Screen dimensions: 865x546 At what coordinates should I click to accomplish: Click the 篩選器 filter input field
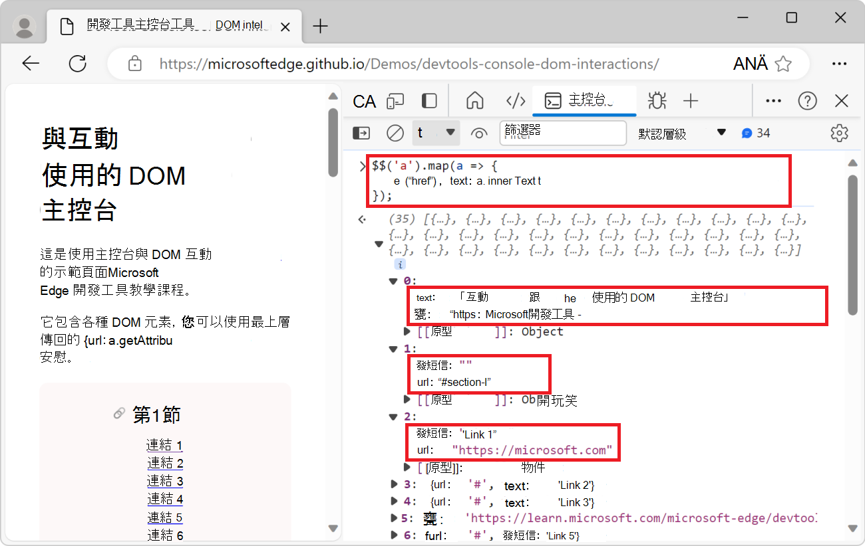click(563, 133)
